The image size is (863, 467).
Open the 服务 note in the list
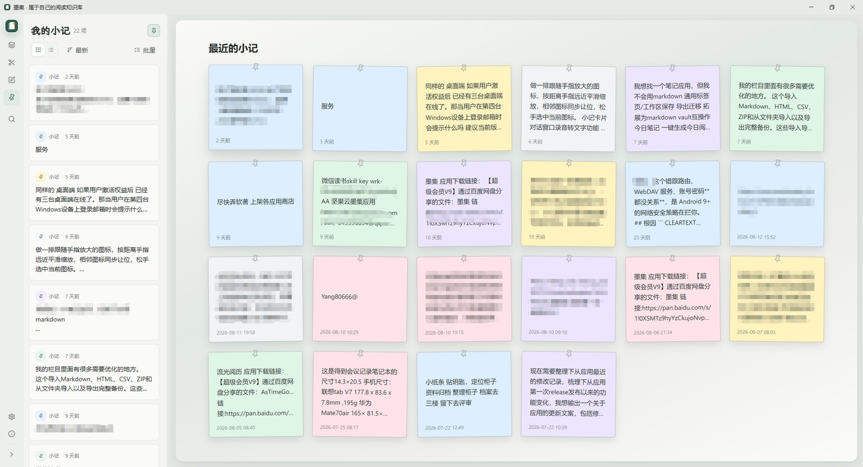(94, 143)
